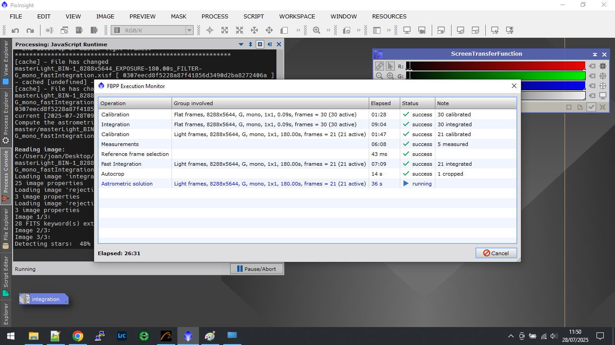Open Google Chrome from the taskbar
615x345 pixels.
tap(78, 336)
